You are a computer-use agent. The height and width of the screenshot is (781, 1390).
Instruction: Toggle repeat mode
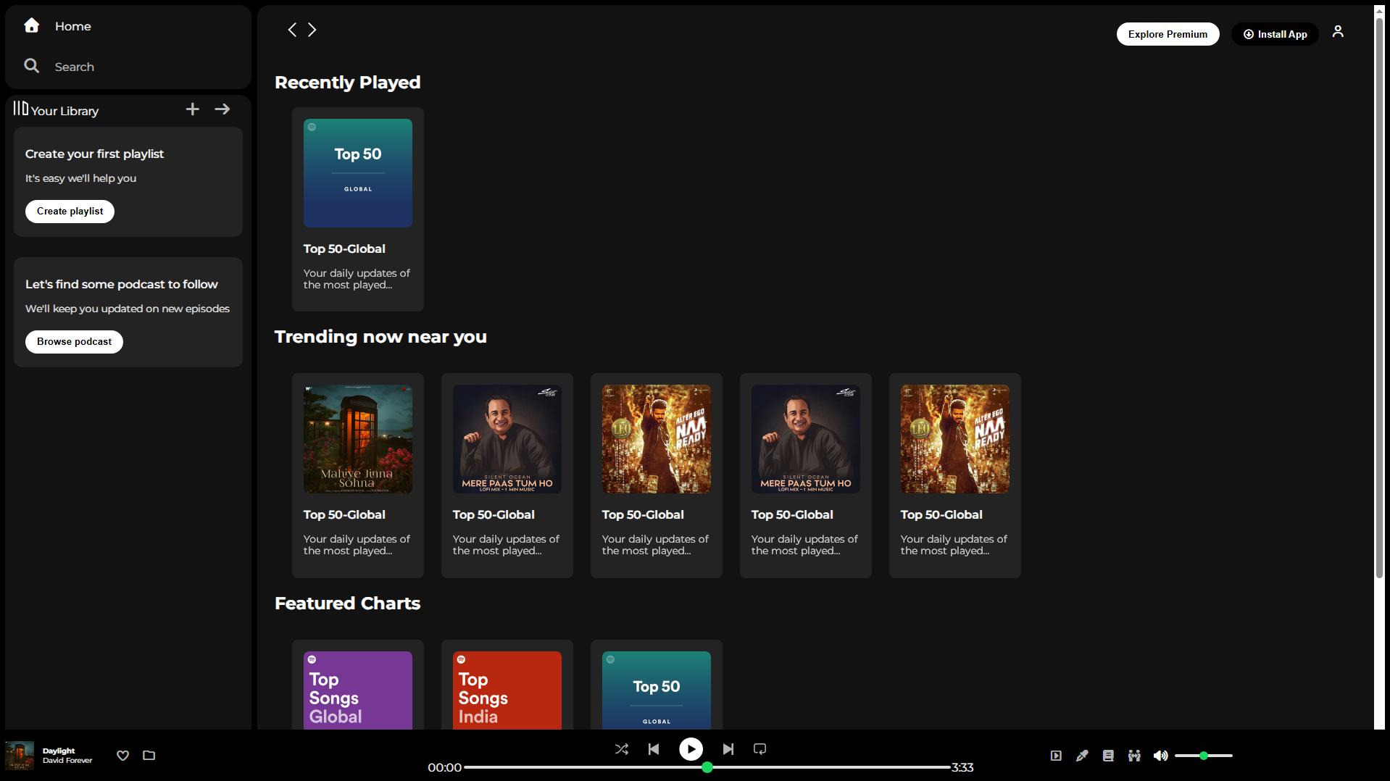(x=759, y=749)
